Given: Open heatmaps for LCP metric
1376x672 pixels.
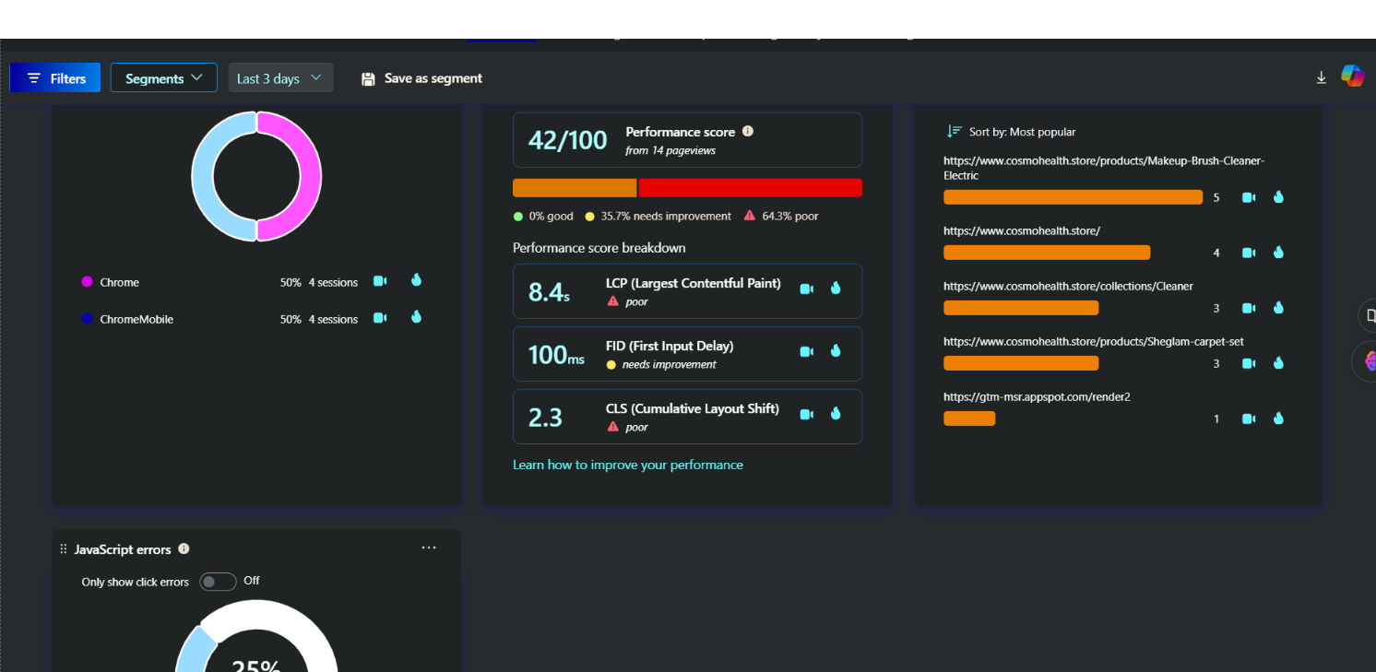Looking at the screenshot, I should pos(836,288).
